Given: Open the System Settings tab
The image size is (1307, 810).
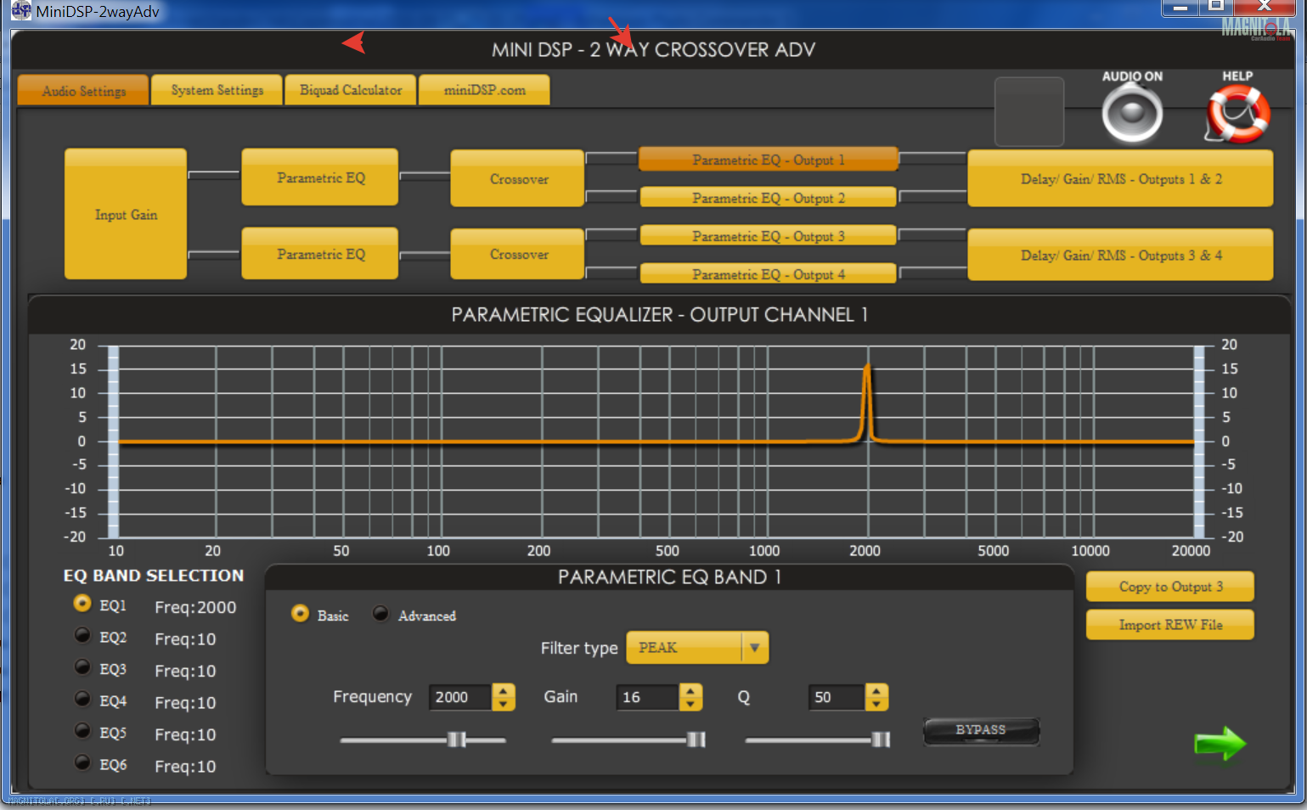Looking at the screenshot, I should (217, 90).
